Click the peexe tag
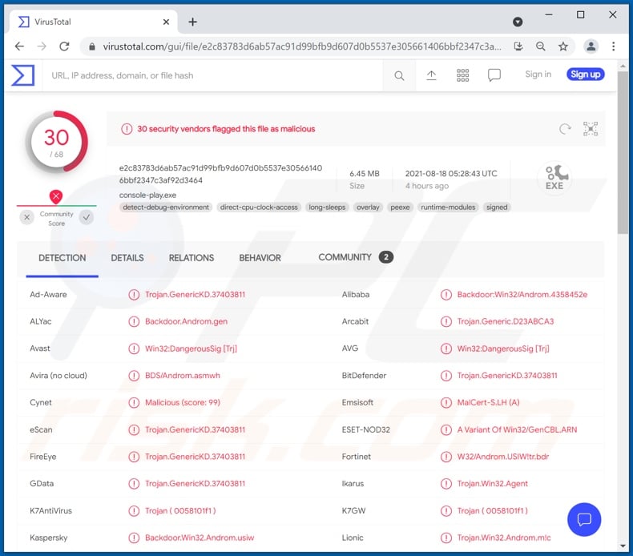The height and width of the screenshot is (556, 633). pos(400,207)
